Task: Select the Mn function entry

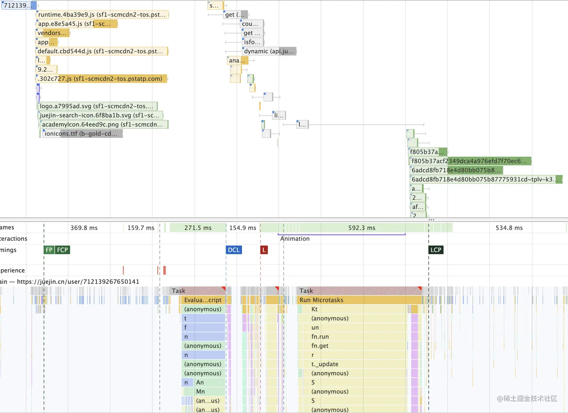Action: point(210,392)
